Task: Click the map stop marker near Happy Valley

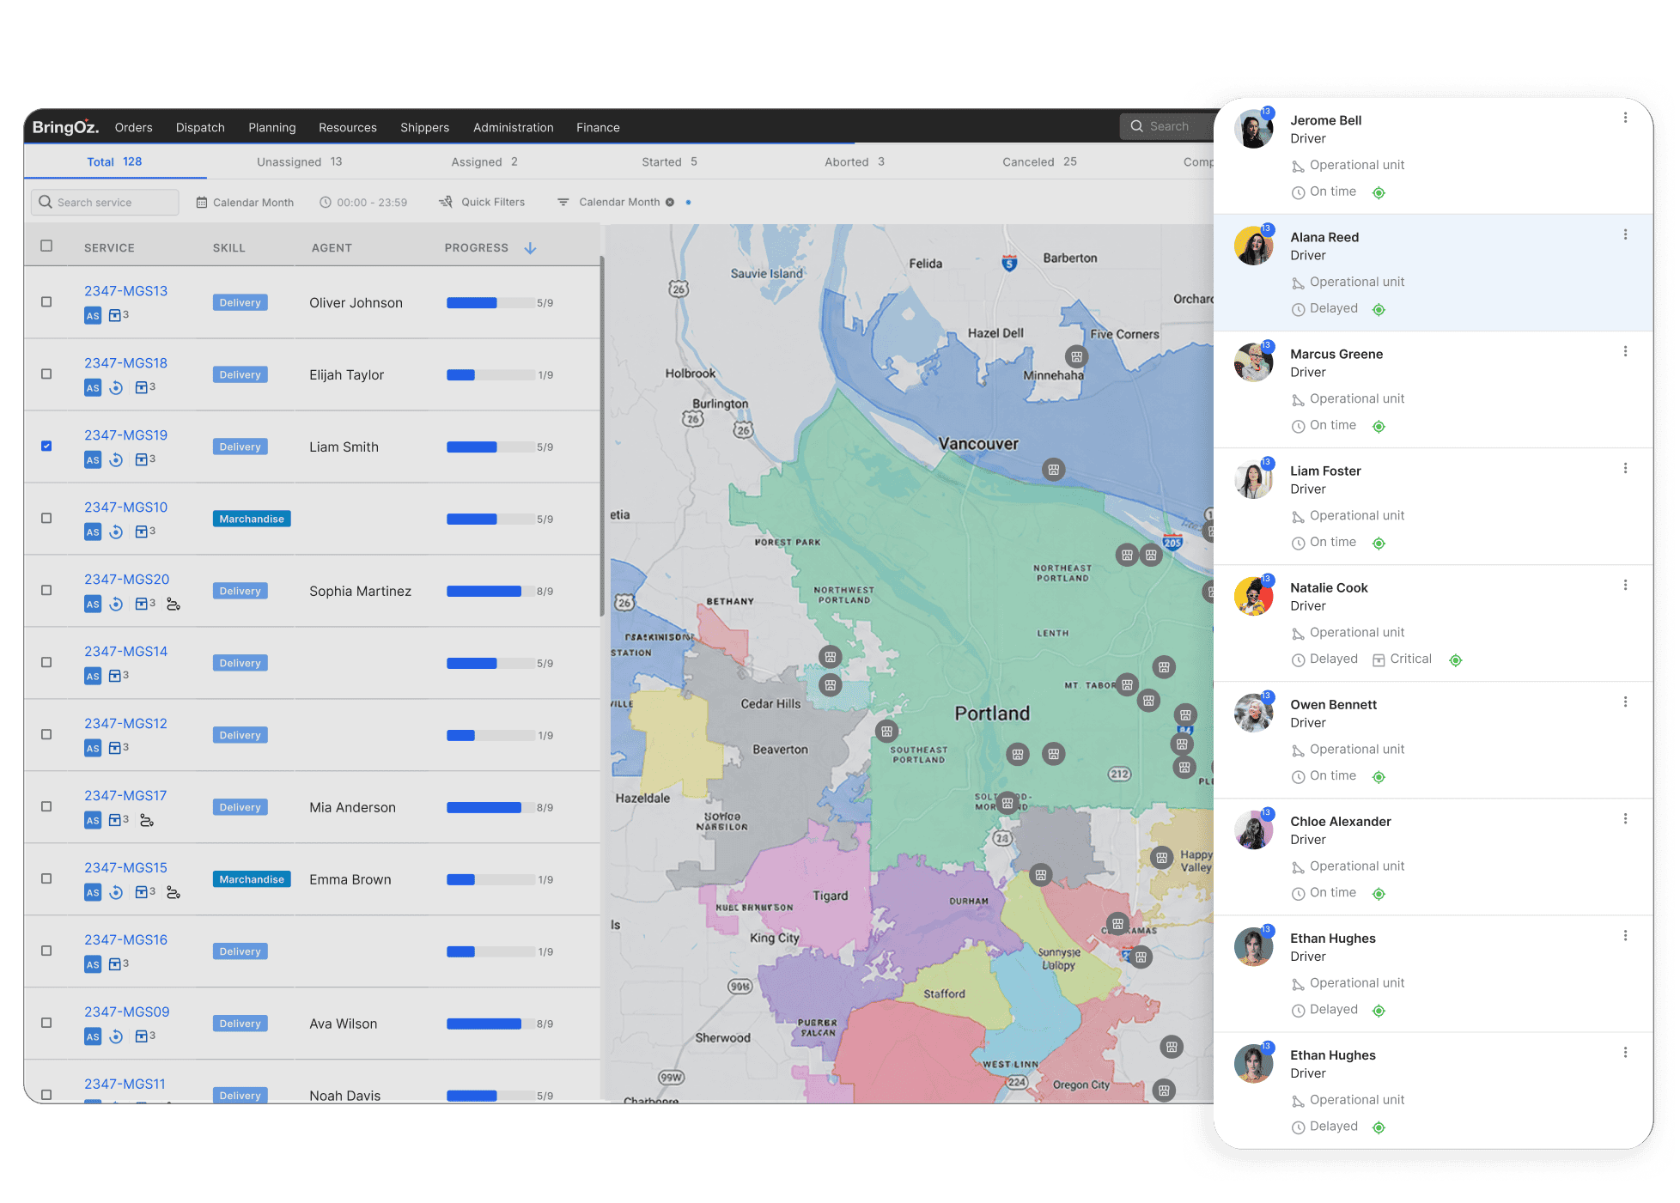Action: pyautogui.click(x=1161, y=857)
